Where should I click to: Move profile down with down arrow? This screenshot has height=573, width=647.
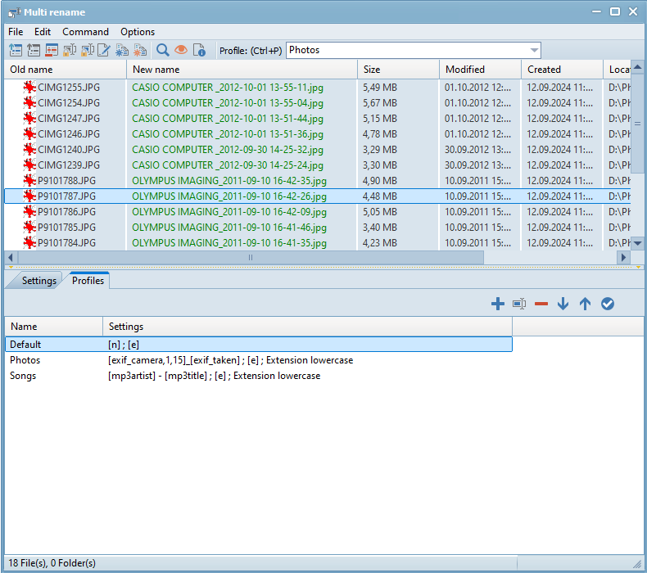point(563,304)
